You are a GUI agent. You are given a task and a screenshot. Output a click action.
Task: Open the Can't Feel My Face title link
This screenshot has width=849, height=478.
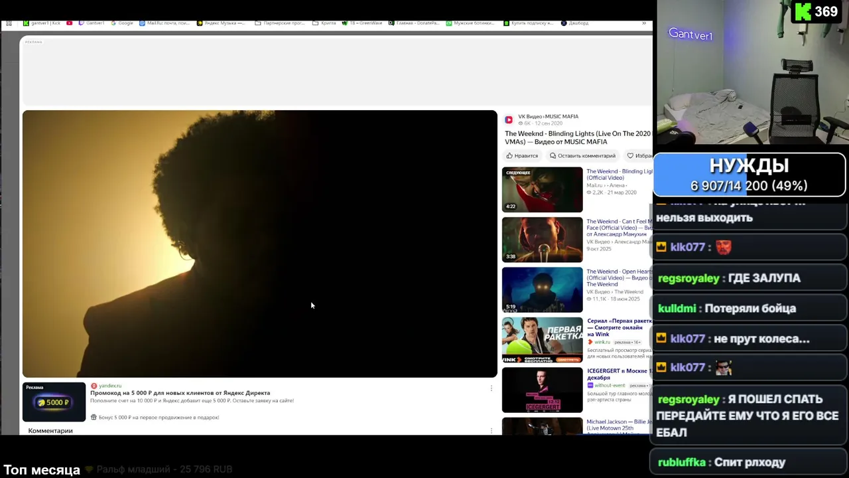[x=619, y=228]
